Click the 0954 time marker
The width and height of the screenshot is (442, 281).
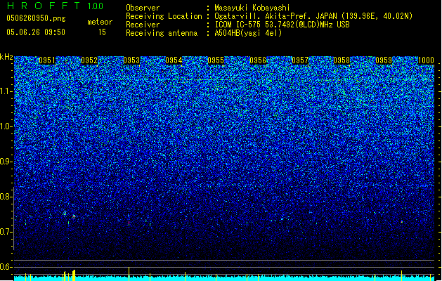click(174, 60)
